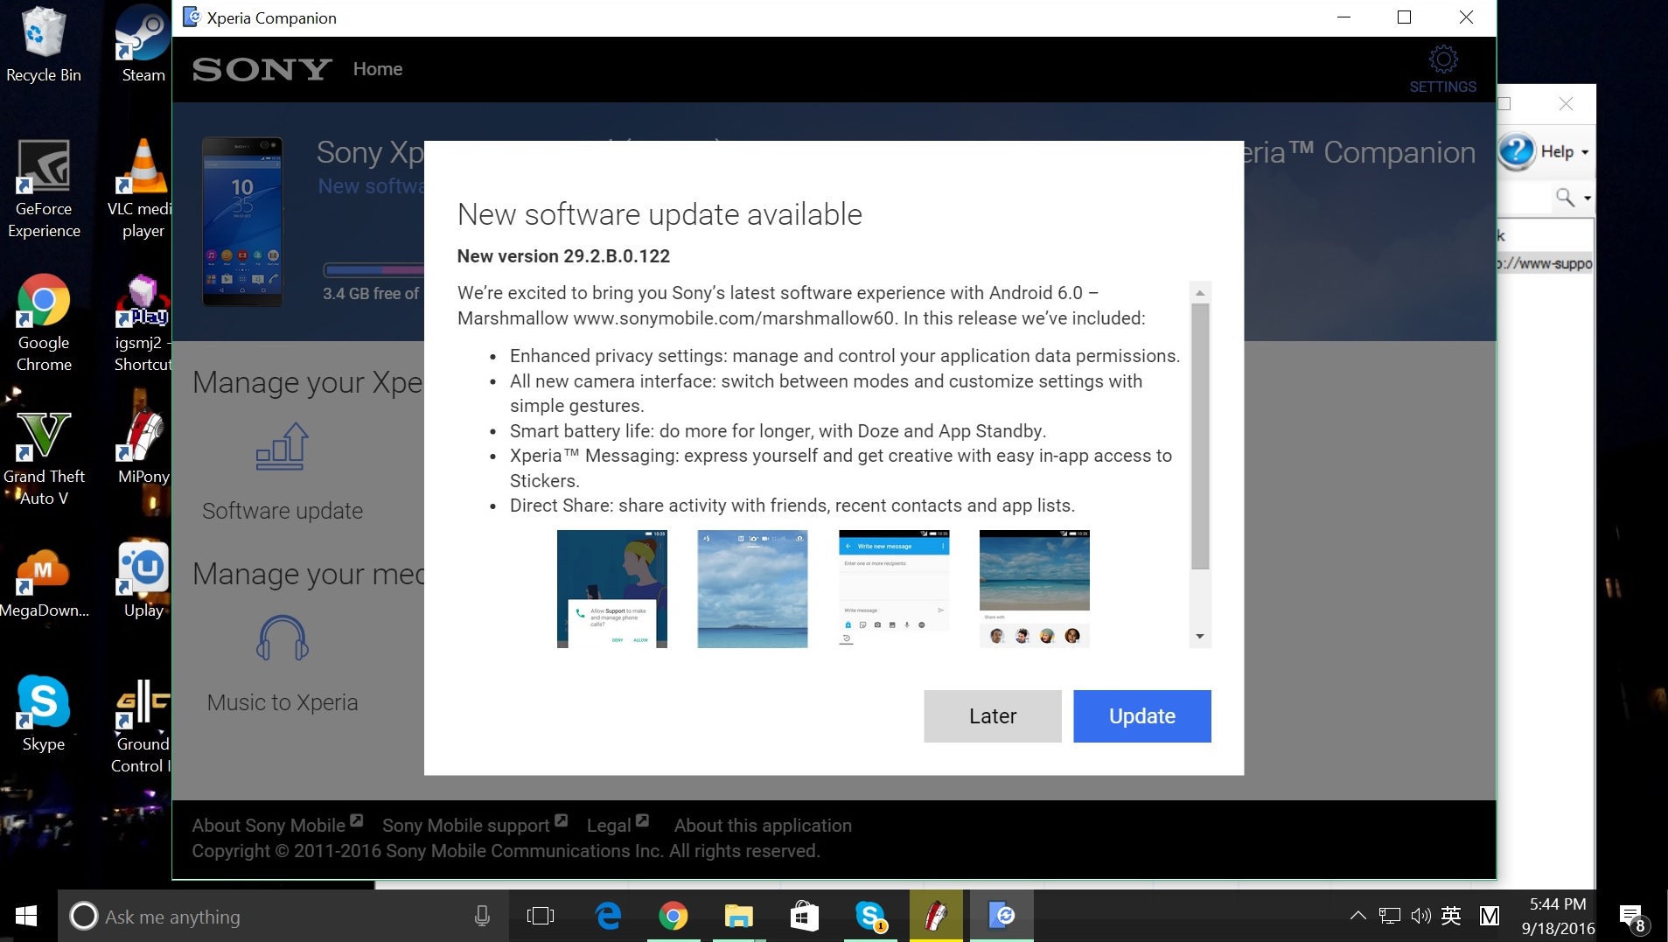Open search dropdown in background window
Viewport: 1668px width, 942px height.
point(1587,198)
